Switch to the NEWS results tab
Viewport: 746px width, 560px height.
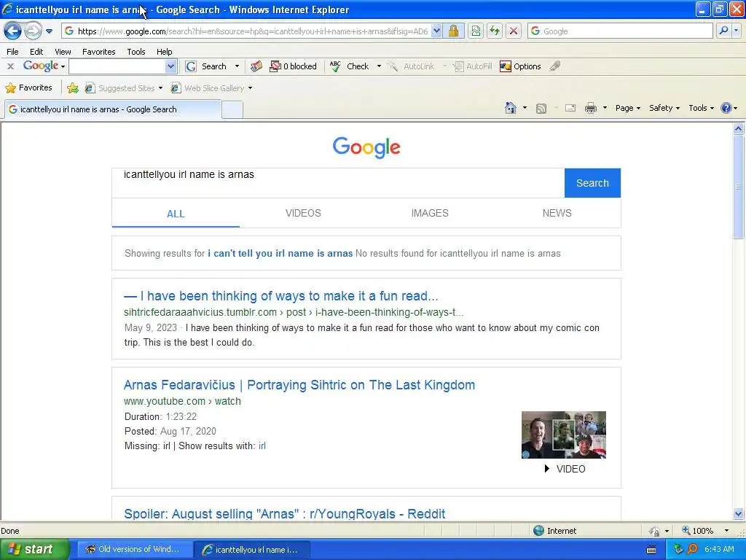(x=557, y=214)
